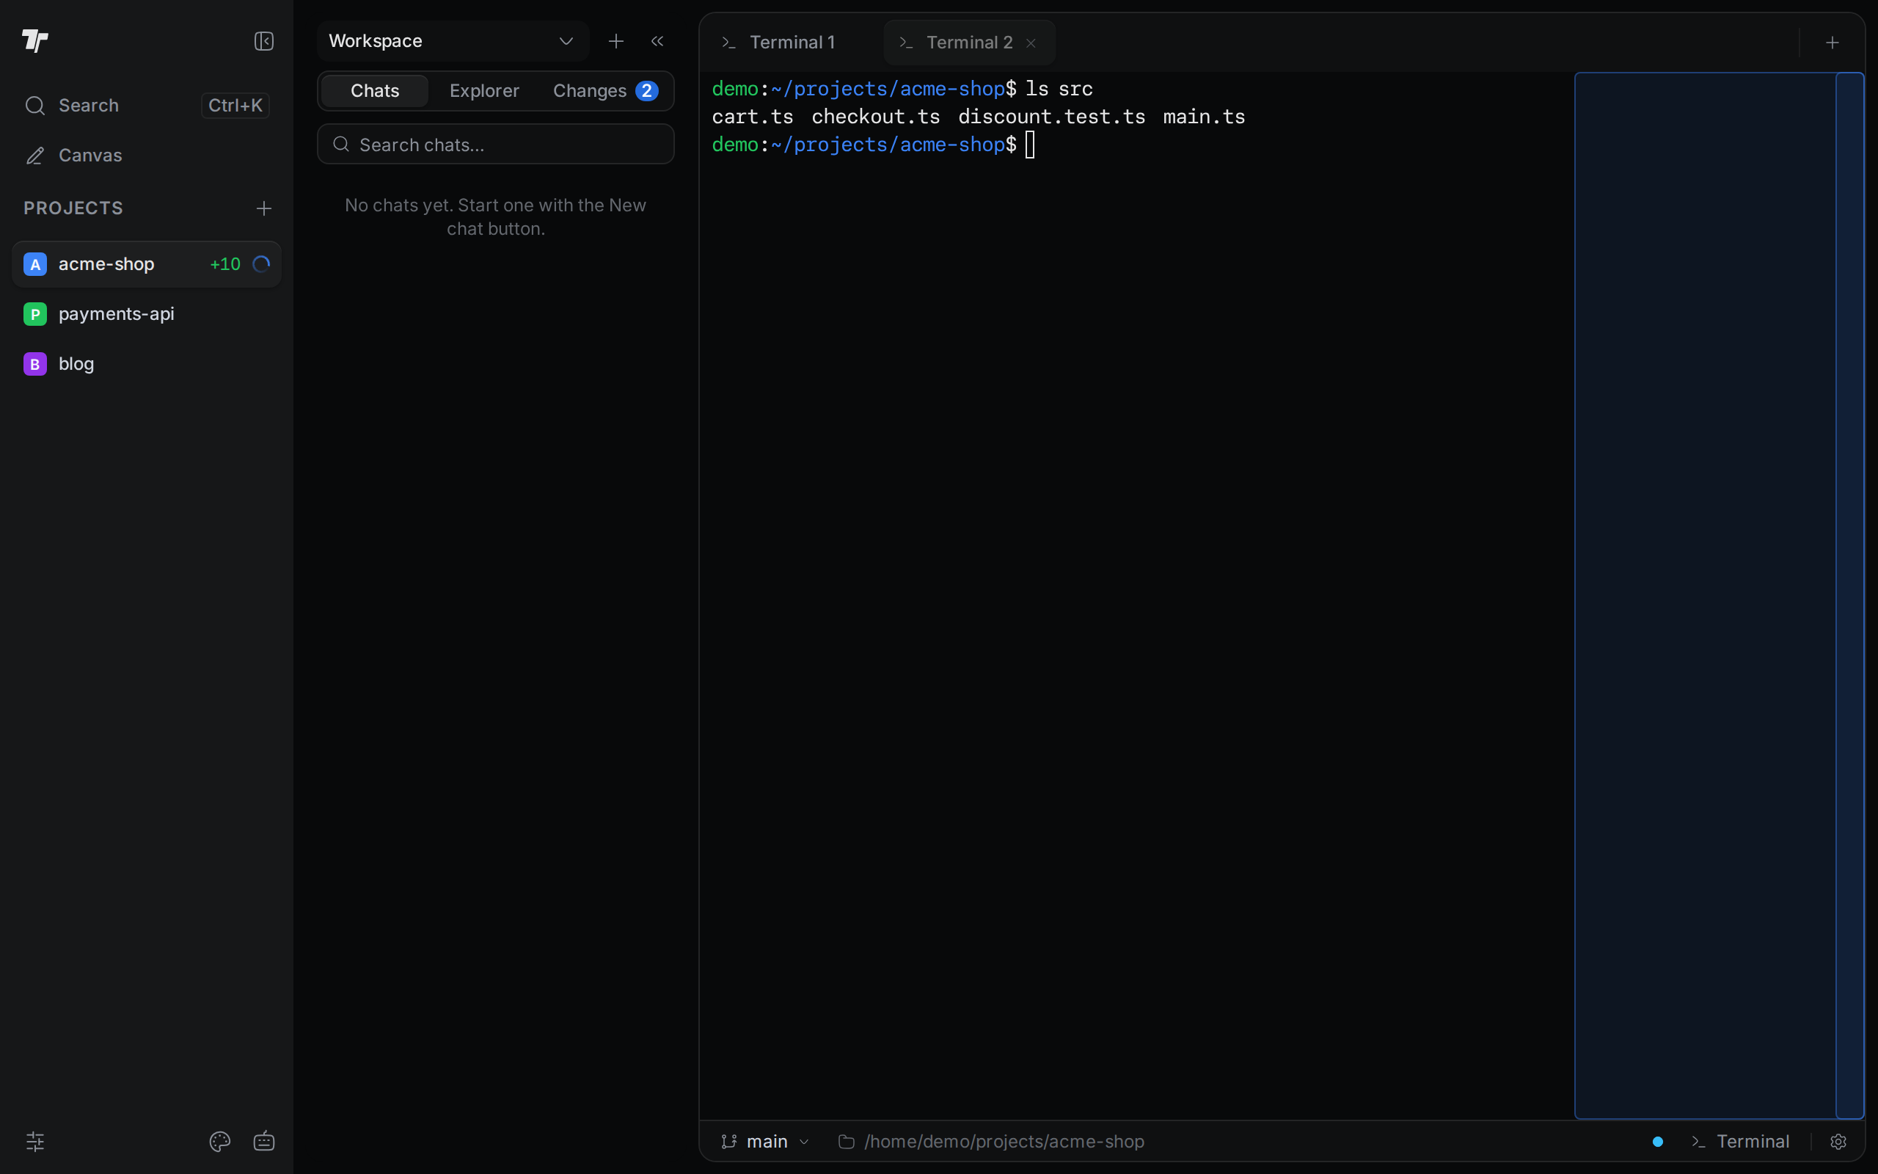This screenshot has width=1878, height=1174.
Task: Switch to Terminal 1 tab
Action: pos(791,42)
